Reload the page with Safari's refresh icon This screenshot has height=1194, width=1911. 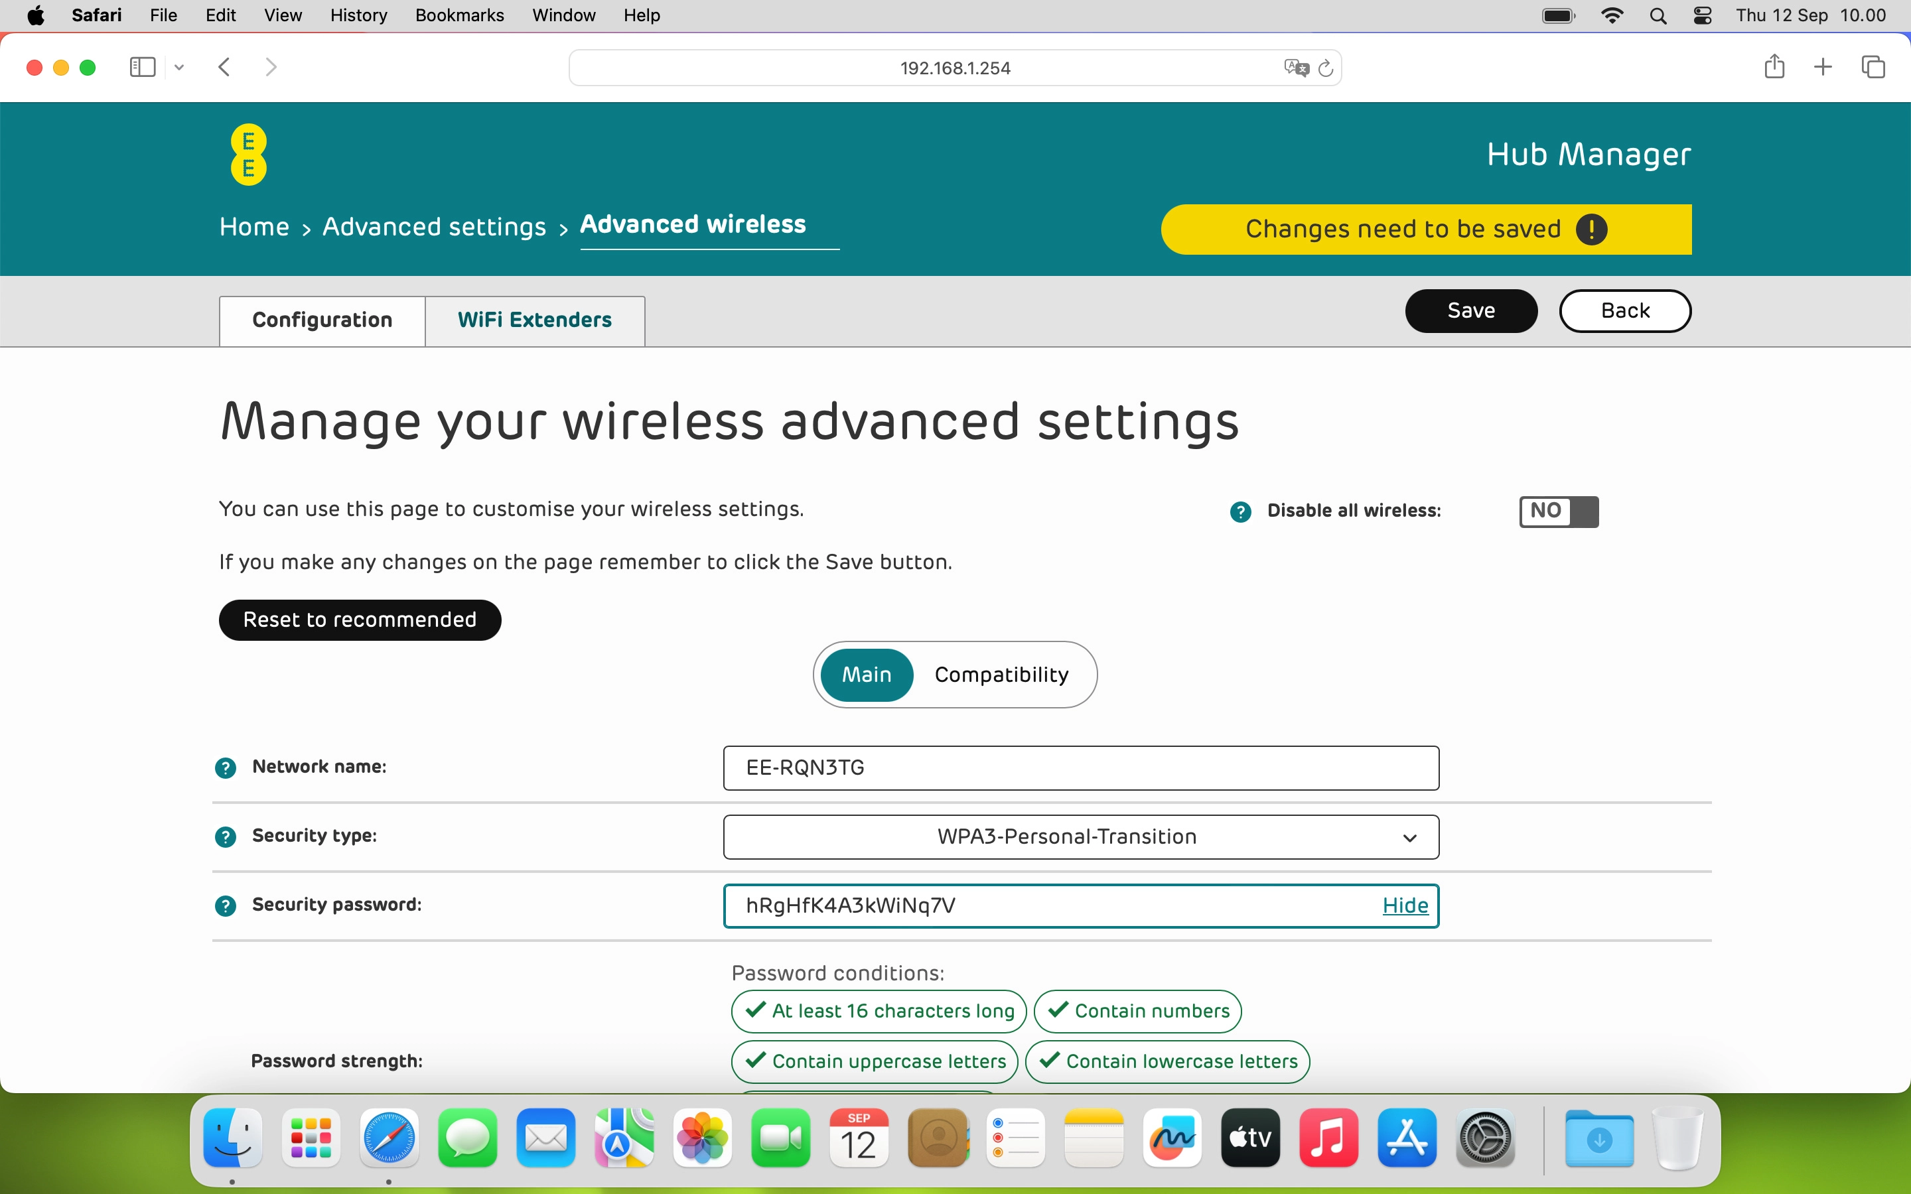(1326, 68)
